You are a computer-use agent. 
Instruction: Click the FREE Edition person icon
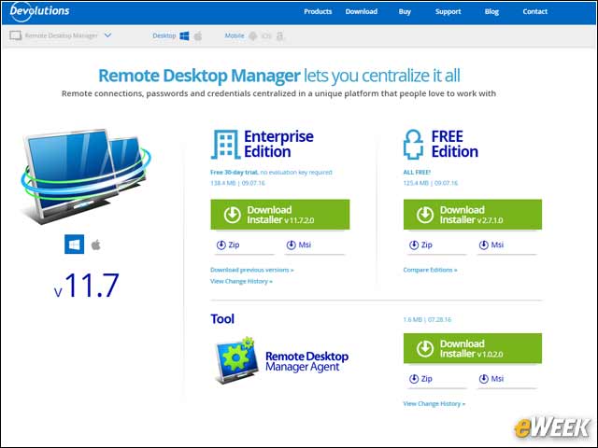point(413,145)
